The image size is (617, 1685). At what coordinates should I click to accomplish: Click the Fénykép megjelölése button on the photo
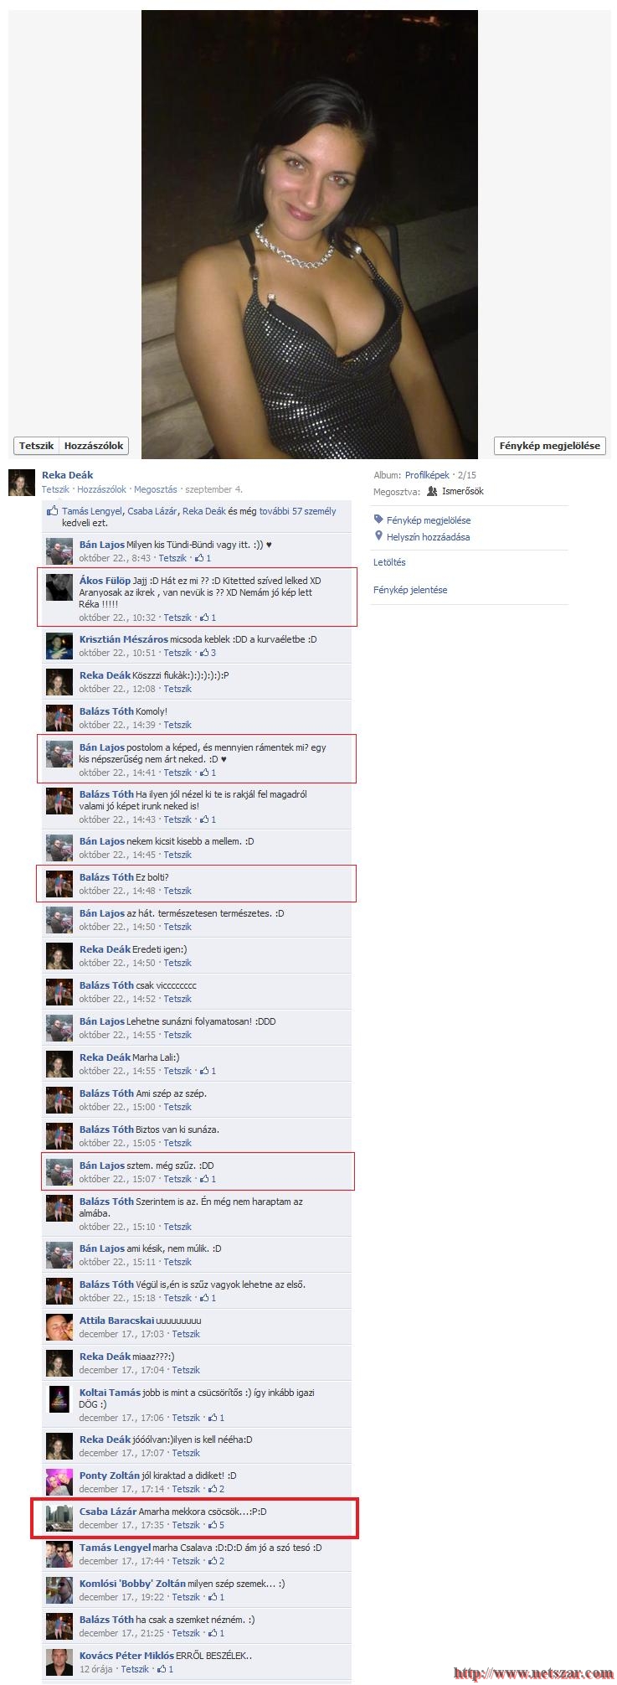coord(549,446)
